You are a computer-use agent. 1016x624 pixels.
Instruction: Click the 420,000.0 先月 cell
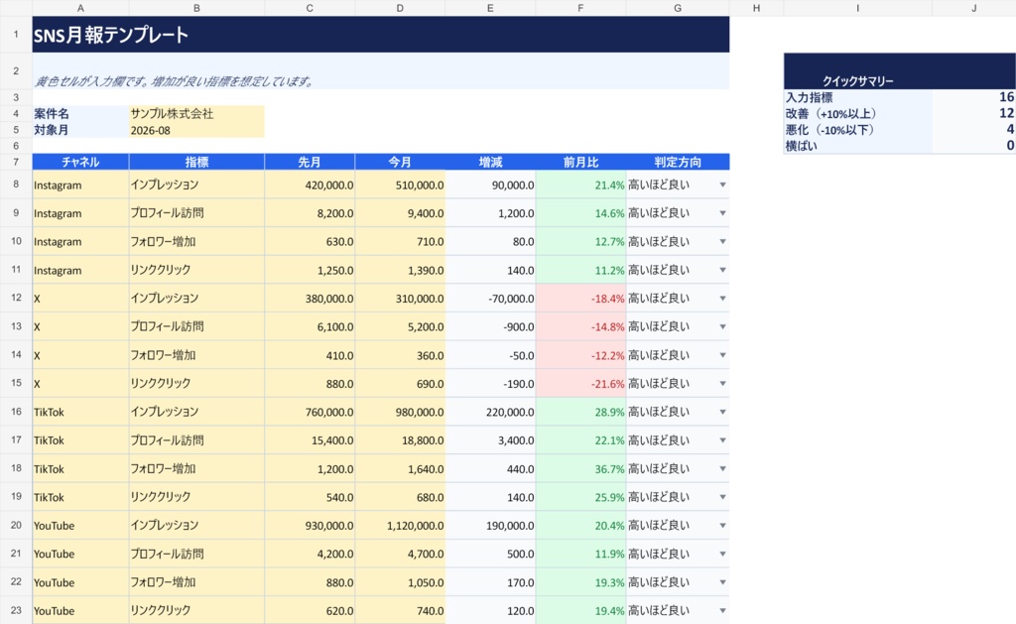click(310, 185)
